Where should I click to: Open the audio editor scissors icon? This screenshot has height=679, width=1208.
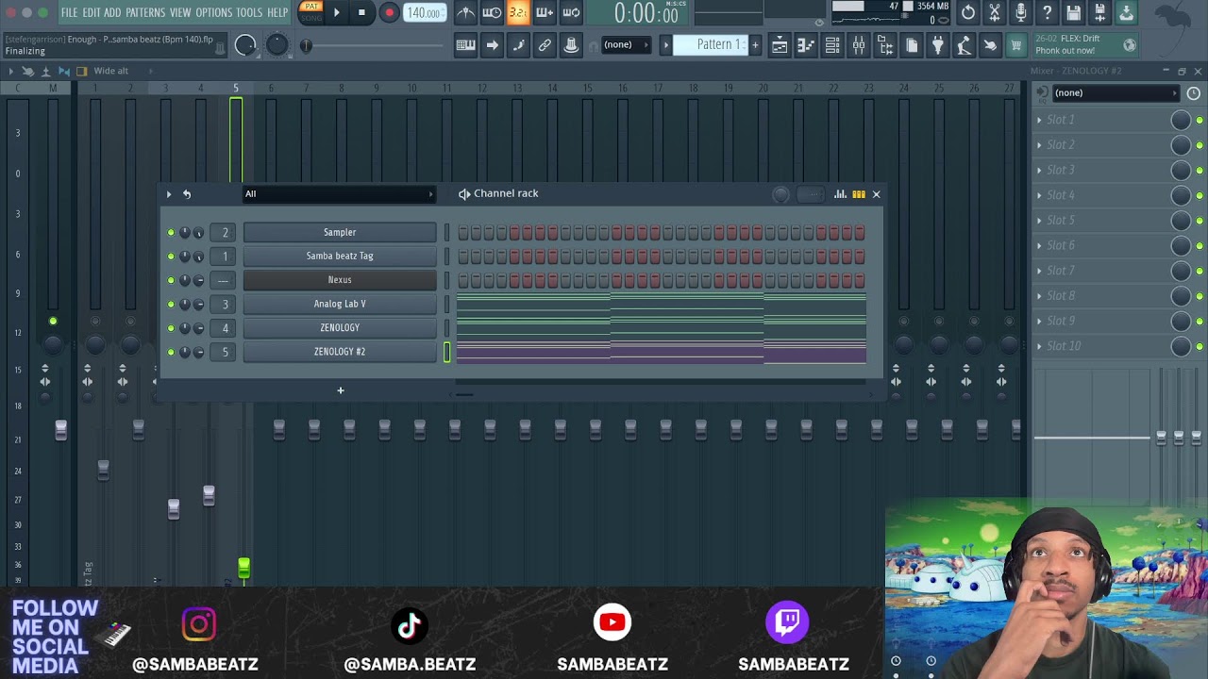(995, 12)
